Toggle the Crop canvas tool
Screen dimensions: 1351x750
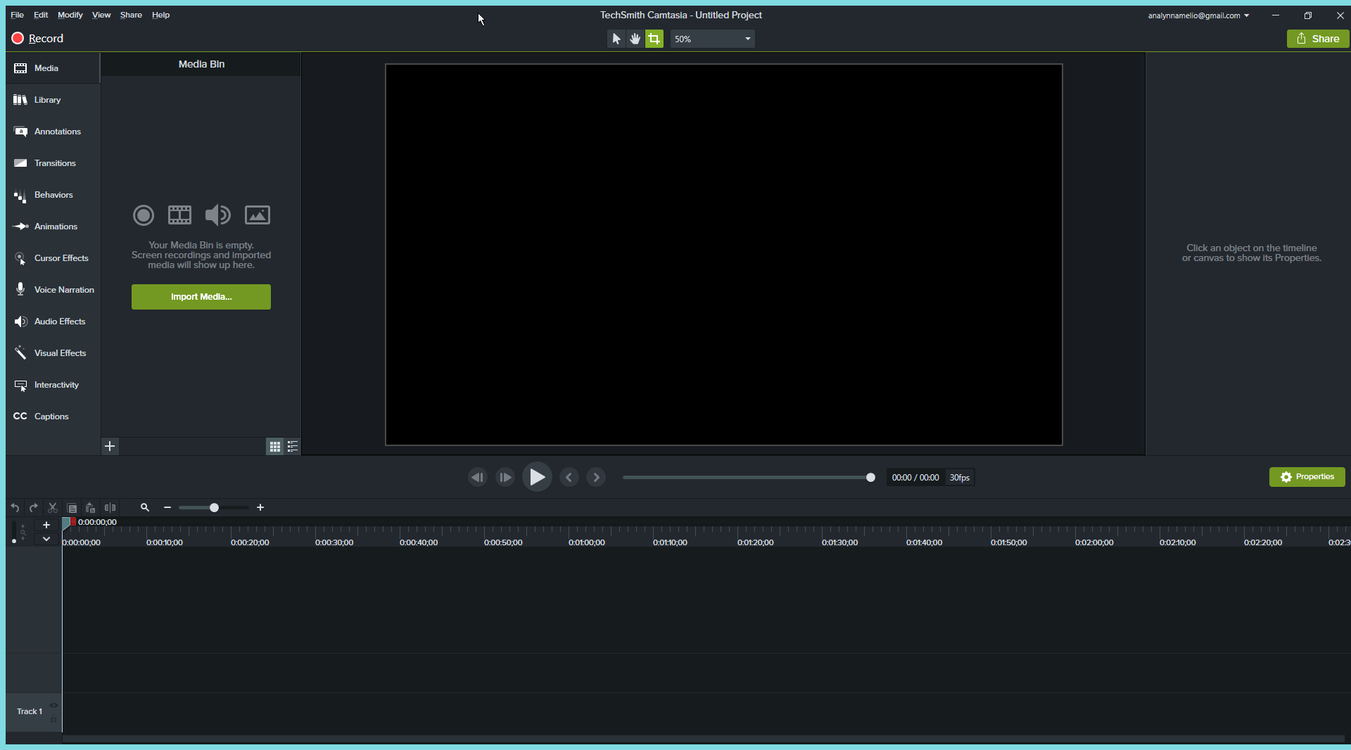point(654,39)
